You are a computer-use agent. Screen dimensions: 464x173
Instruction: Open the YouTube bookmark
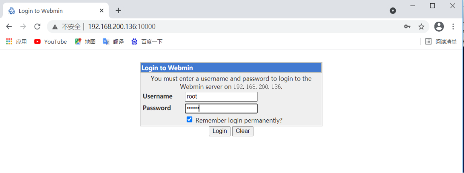point(50,42)
